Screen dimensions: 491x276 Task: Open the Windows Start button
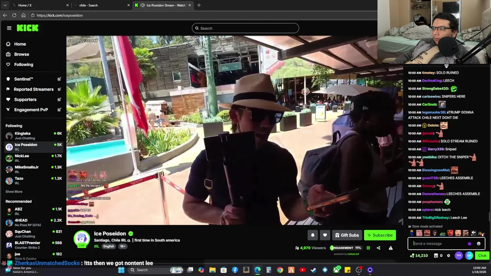(x=121, y=270)
